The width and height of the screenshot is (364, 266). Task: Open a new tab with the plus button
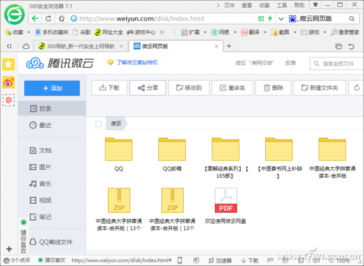click(x=229, y=46)
